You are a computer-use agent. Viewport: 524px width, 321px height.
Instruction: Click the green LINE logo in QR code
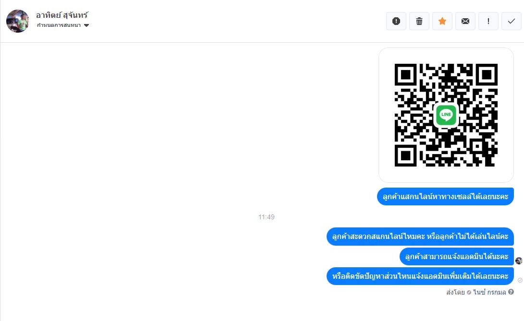coord(446,115)
